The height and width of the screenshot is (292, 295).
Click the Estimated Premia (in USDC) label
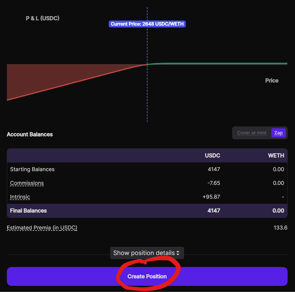(x=42, y=228)
